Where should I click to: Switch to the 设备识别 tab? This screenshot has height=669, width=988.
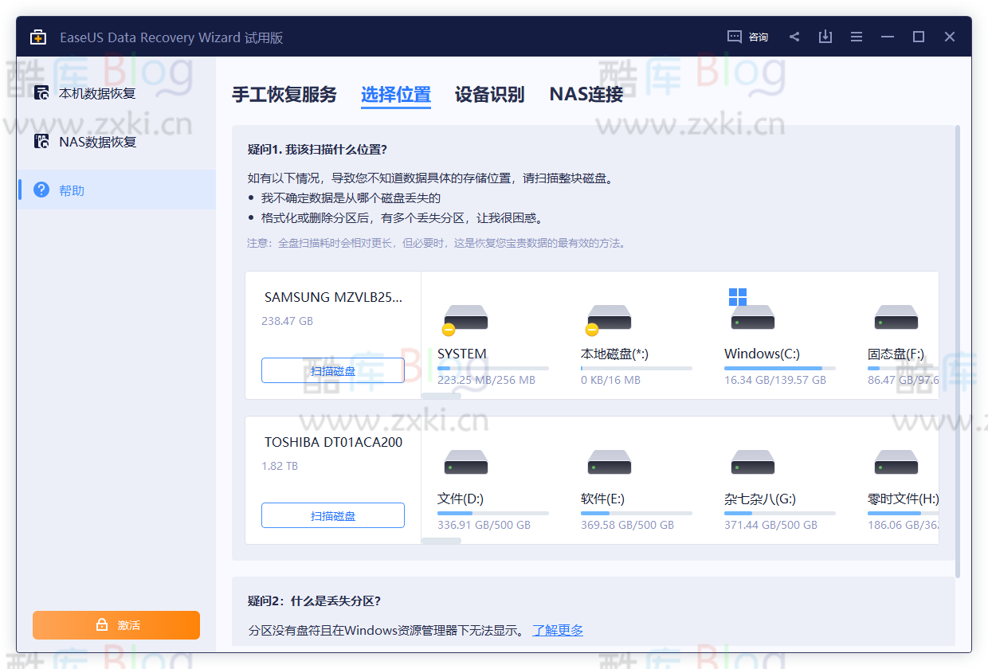pos(489,93)
